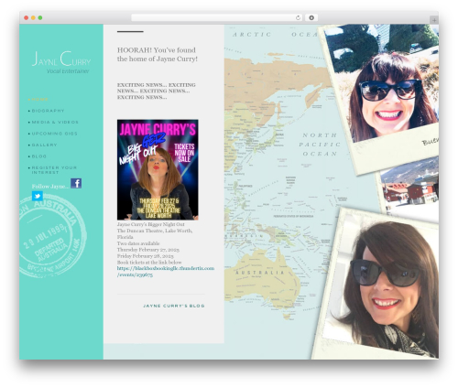Open the Biography page
The image size is (458, 387).
[x=48, y=111]
